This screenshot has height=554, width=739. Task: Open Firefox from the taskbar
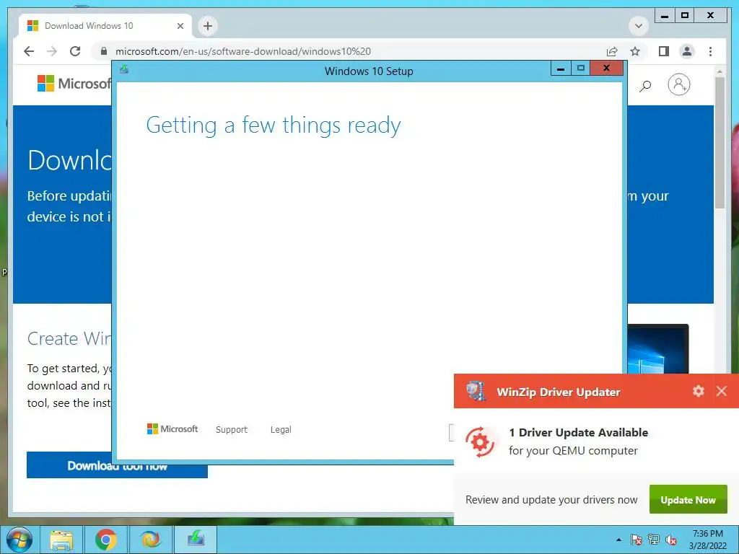click(x=150, y=540)
